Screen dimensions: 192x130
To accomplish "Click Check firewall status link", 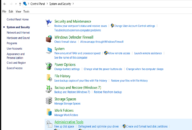I will (65, 42).
